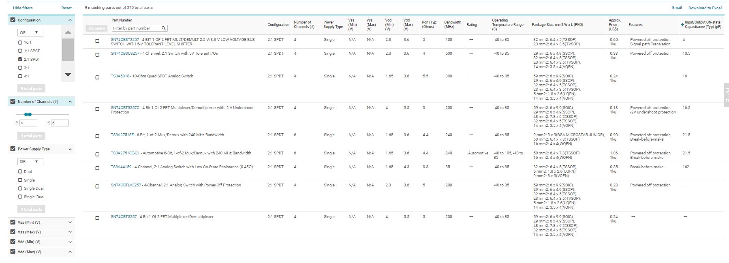
Task: Open the OR dropdown under Configuration
Action: pyautogui.click(x=30, y=32)
